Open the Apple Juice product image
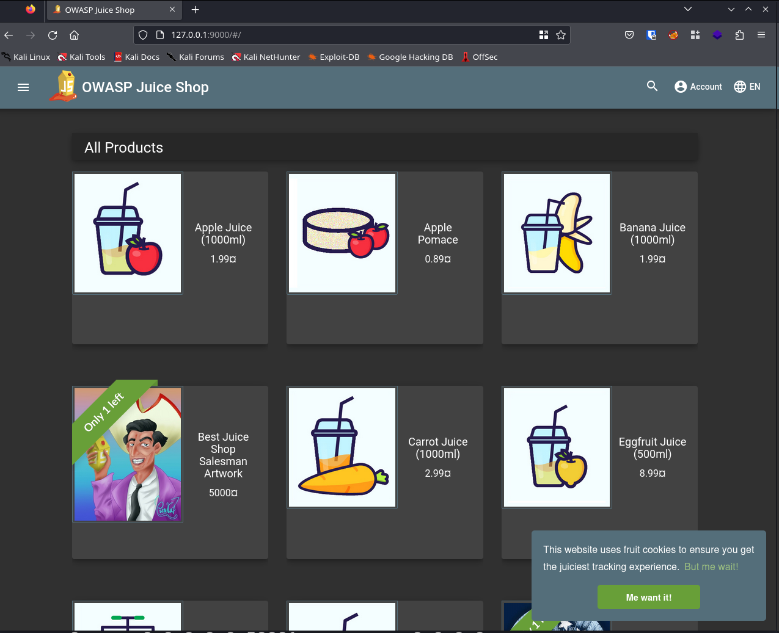 pos(128,233)
